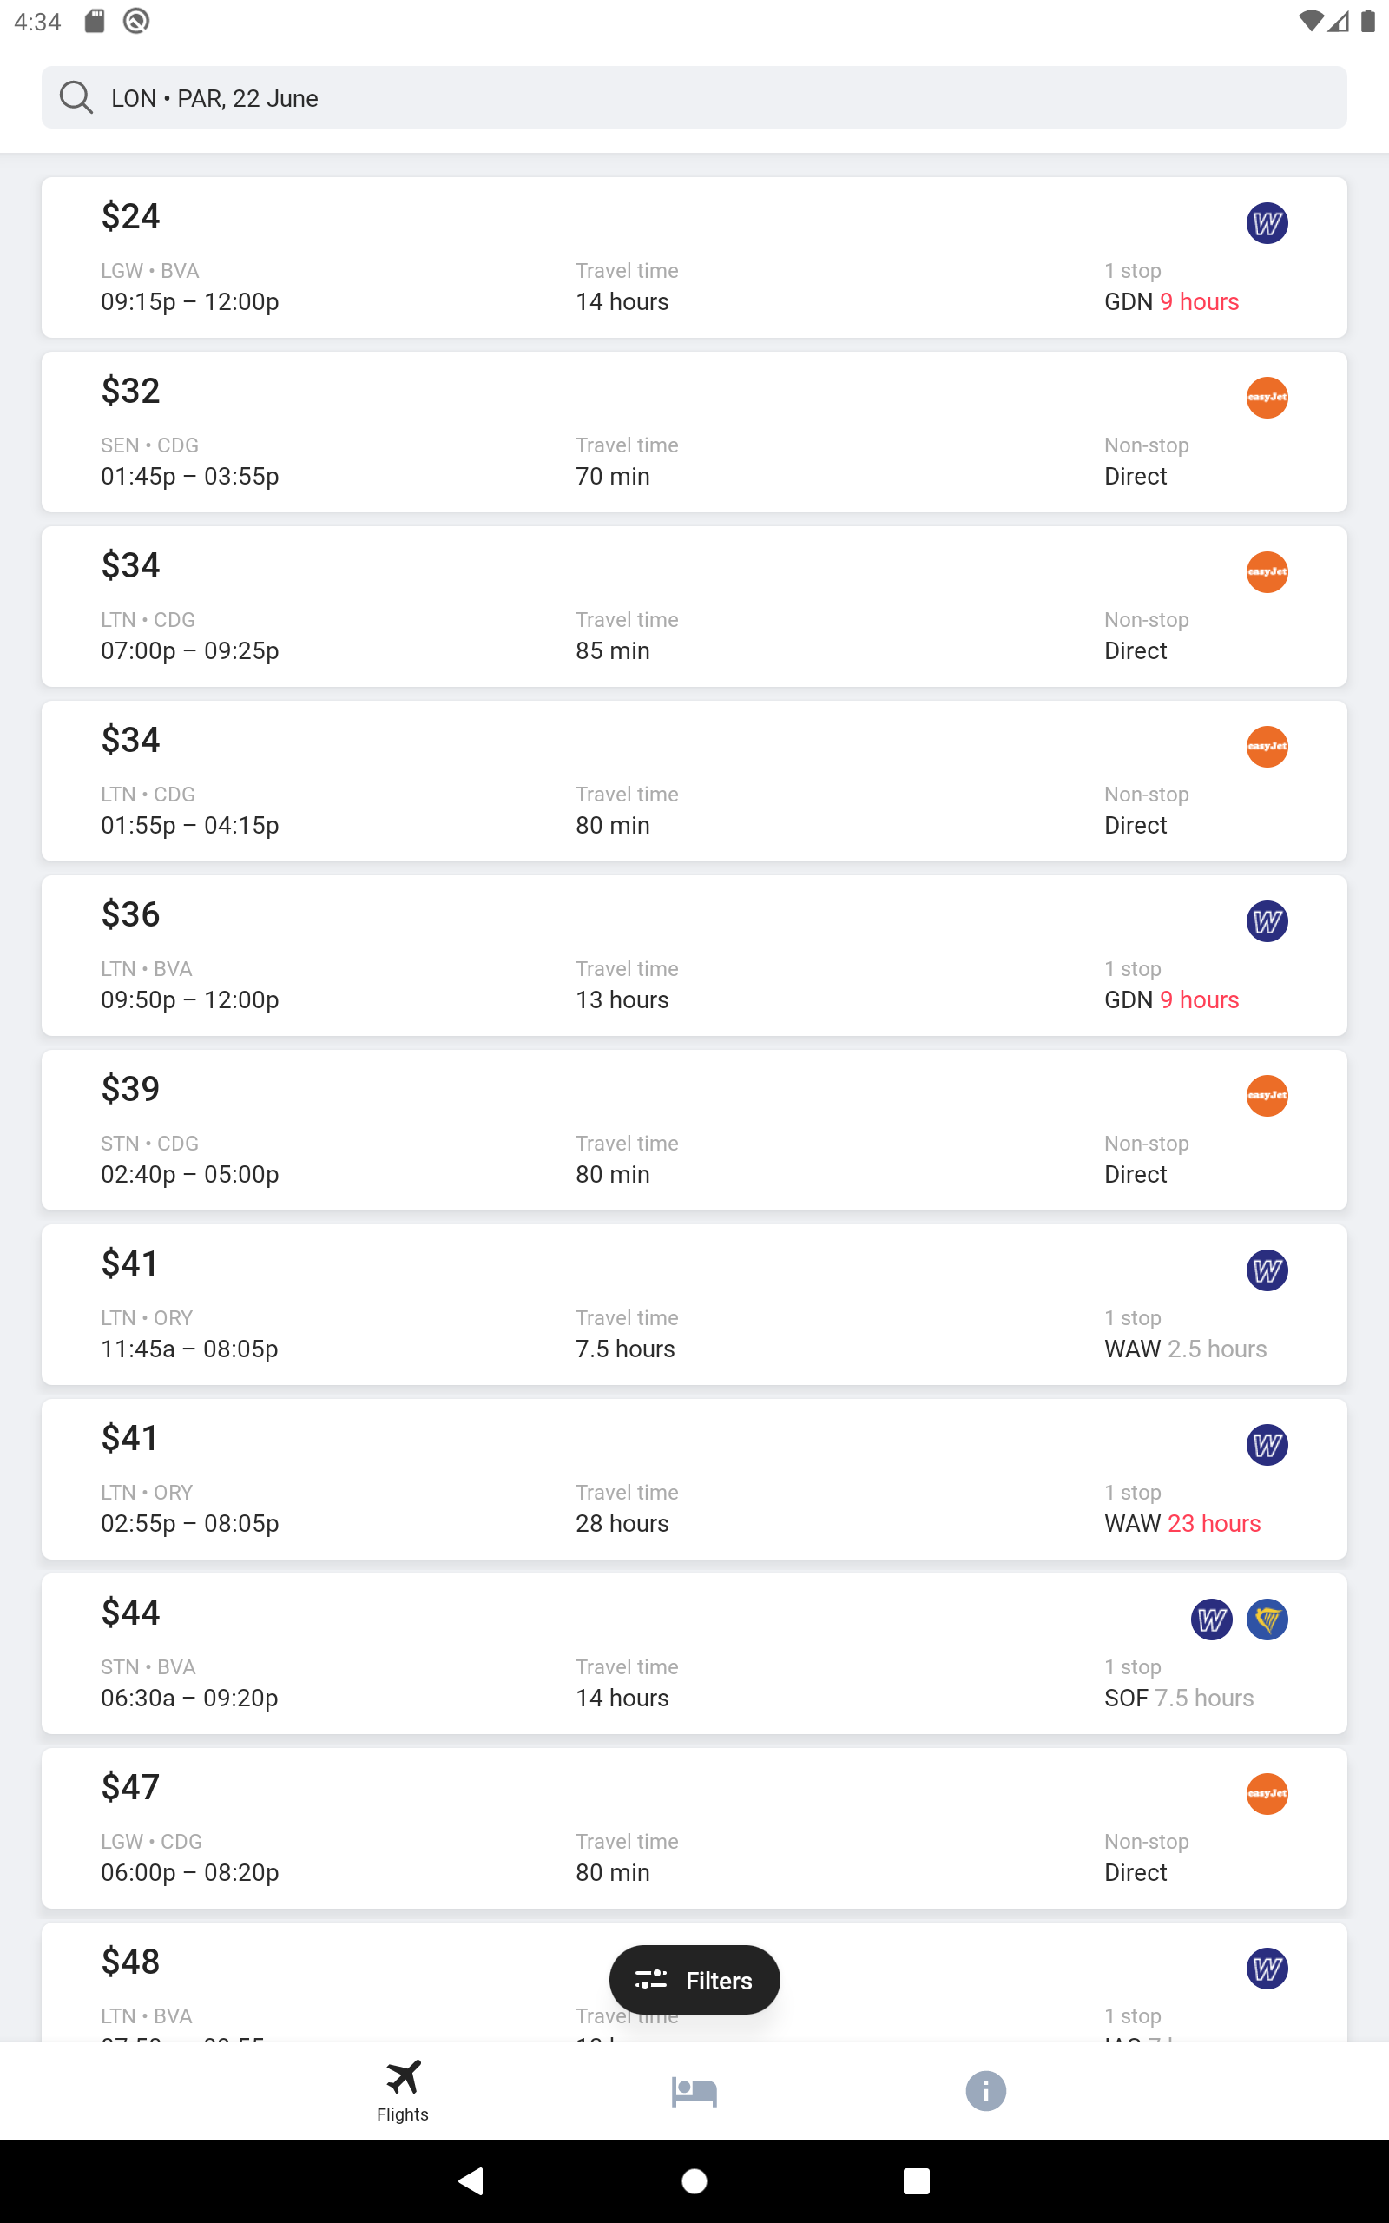Open the LON • PAR, 22 June search field

pos(694,97)
